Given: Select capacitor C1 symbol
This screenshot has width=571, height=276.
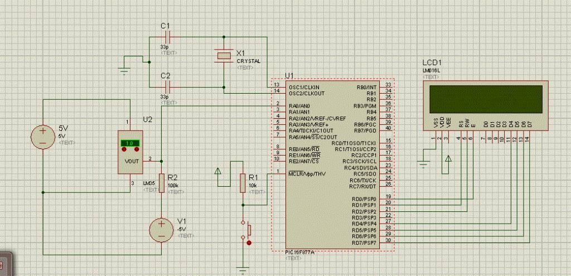Looking at the screenshot, I should click(x=168, y=37).
